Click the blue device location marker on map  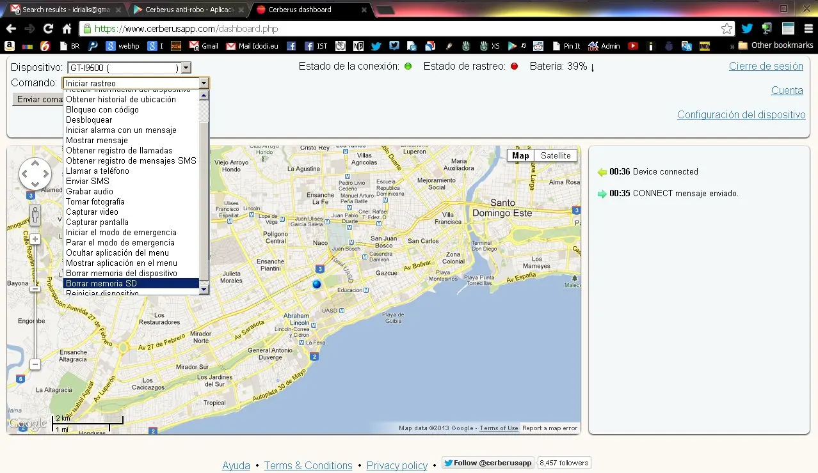[x=316, y=284]
